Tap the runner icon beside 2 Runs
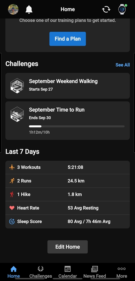The width and height of the screenshot is (135, 281). tap(12, 181)
